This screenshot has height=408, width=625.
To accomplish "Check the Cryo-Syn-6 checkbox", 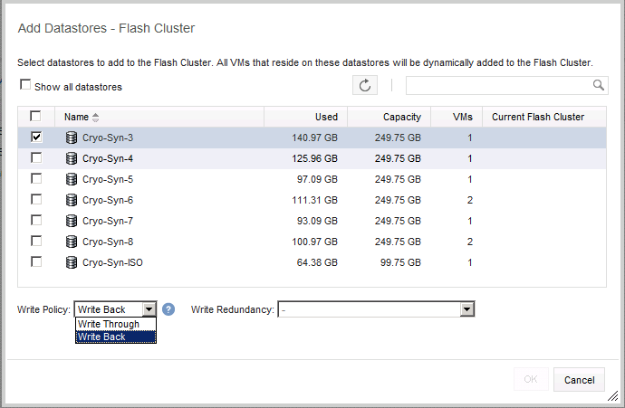I will pos(36,199).
